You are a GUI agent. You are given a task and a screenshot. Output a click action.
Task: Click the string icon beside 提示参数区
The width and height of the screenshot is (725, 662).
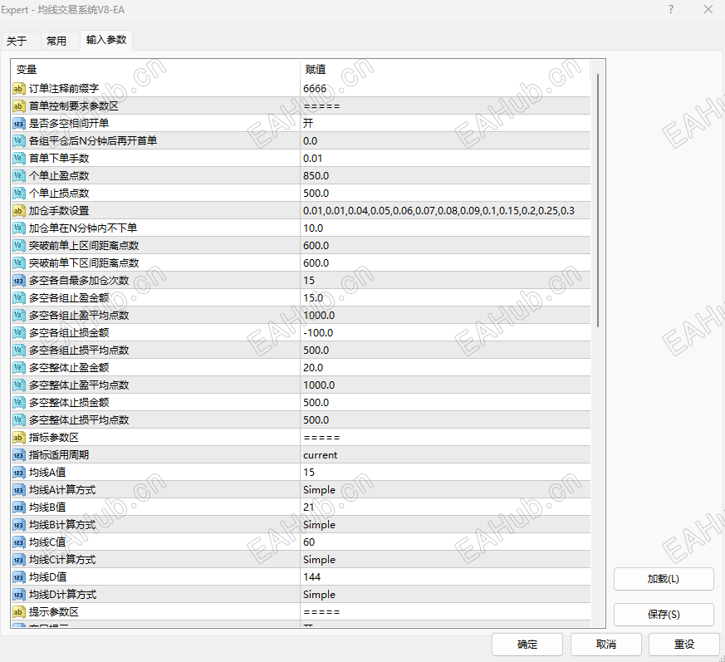click(x=18, y=612)
